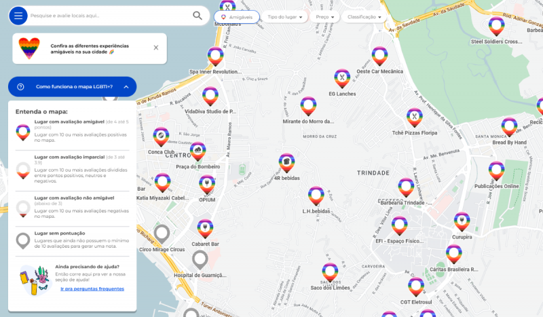Open the CGT Eletrosul pin
This screenshot has height=317, width=543.
(x=416, y=287)
